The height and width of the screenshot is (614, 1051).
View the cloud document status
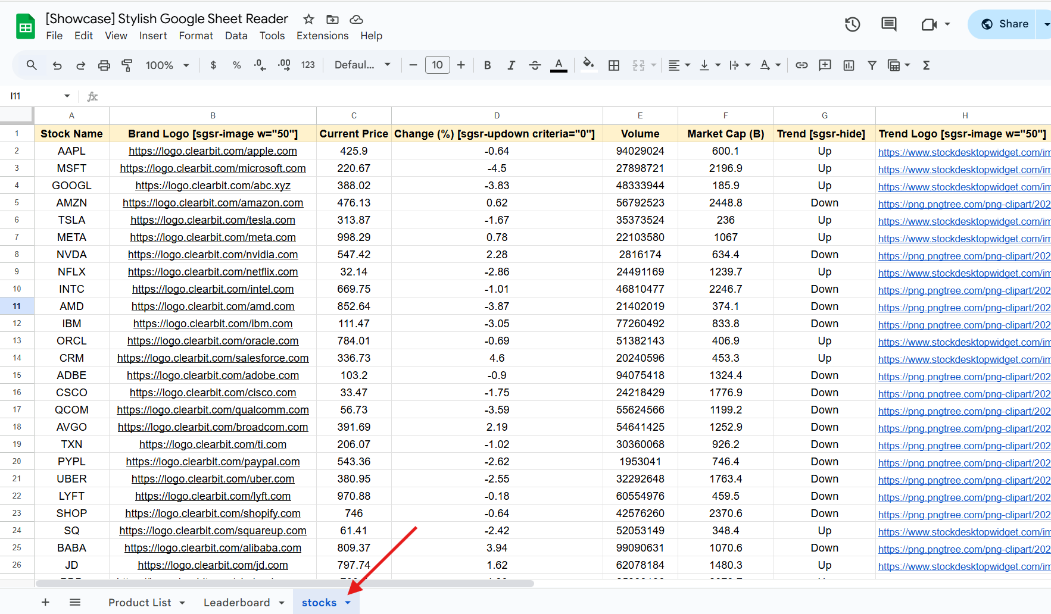[356, 19]
